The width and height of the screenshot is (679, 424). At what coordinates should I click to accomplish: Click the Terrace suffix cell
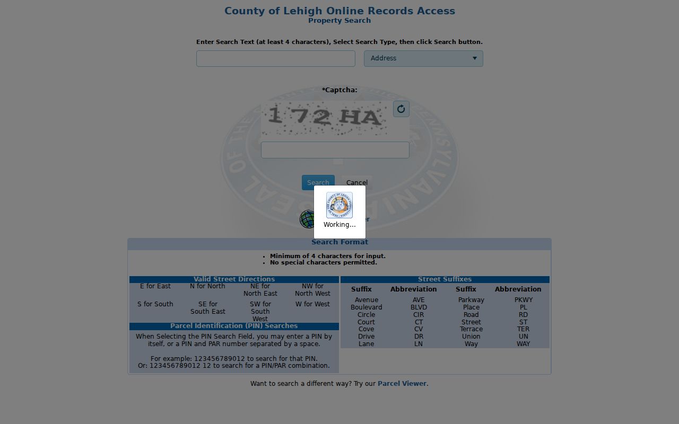pyautogui.click(x=471, y=329)
